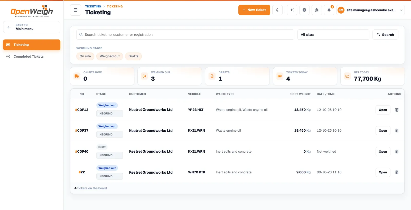Image resolution: width=411 pixels, height=210 pixels.
Task: Toggle the On site stage filter
Action: coord(85,56)
